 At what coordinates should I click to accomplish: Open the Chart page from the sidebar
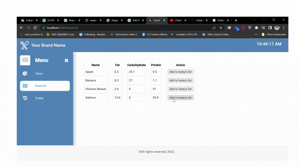coord(39,73)
